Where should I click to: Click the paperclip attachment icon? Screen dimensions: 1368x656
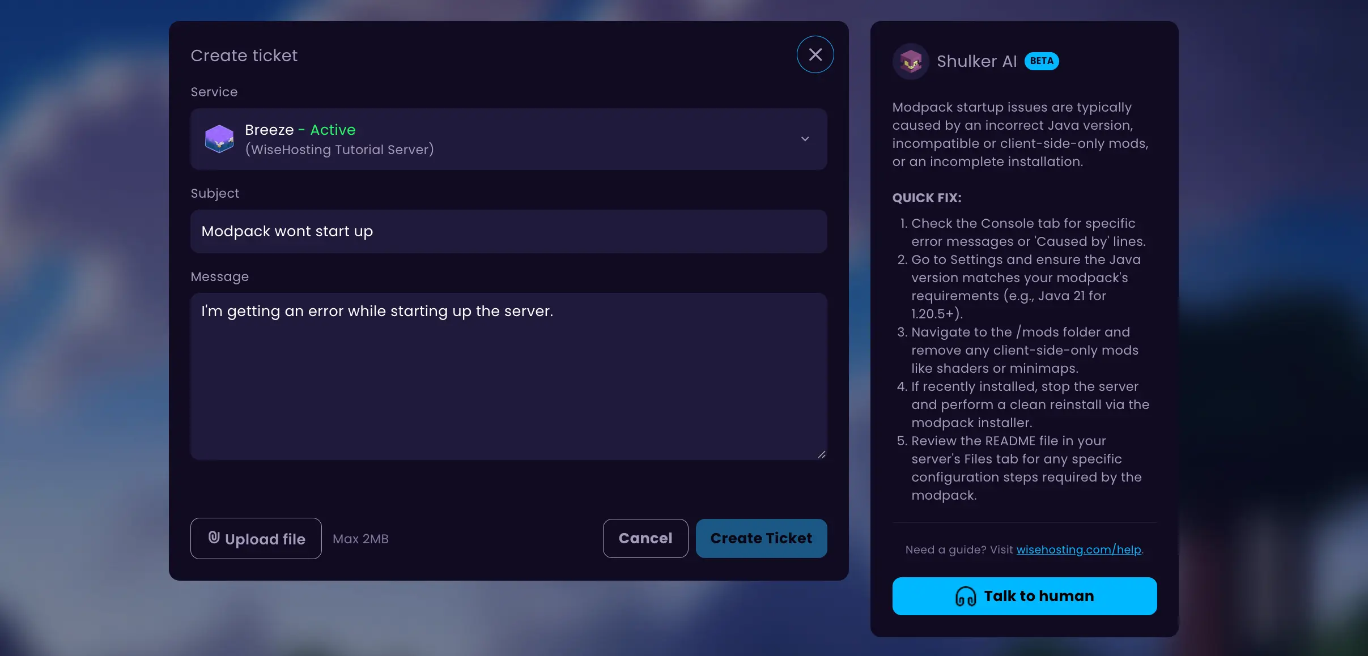point(214,537)
